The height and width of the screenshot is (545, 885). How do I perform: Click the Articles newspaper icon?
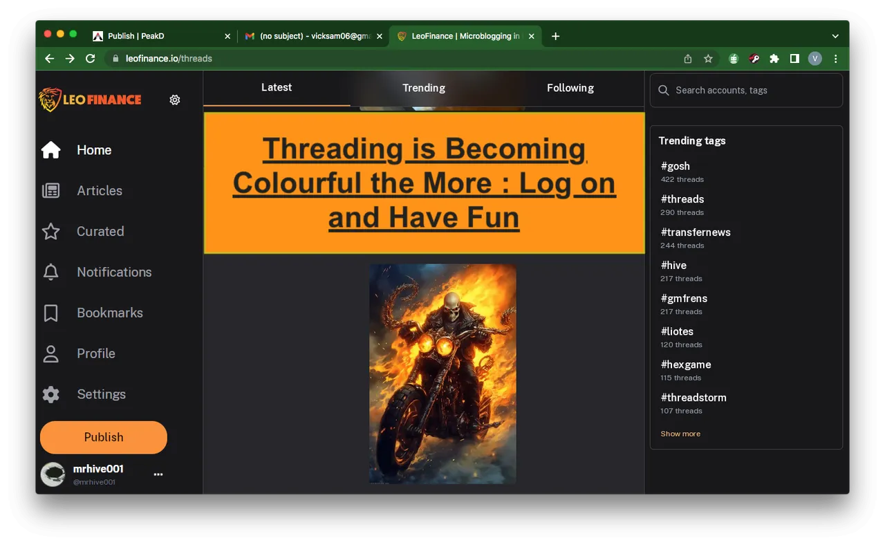(51, 191)
